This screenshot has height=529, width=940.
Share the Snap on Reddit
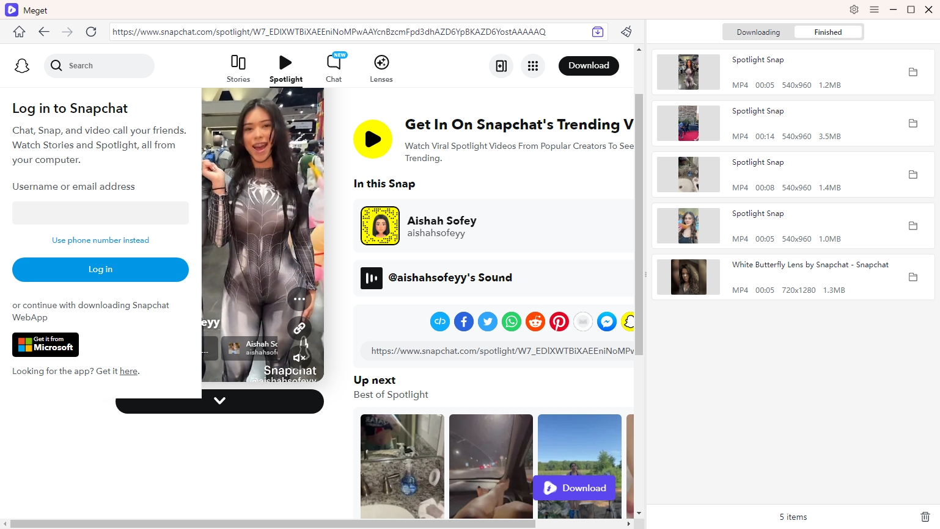click(x=535, y=322)
